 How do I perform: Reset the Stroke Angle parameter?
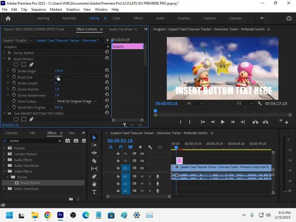click(107, 70)
